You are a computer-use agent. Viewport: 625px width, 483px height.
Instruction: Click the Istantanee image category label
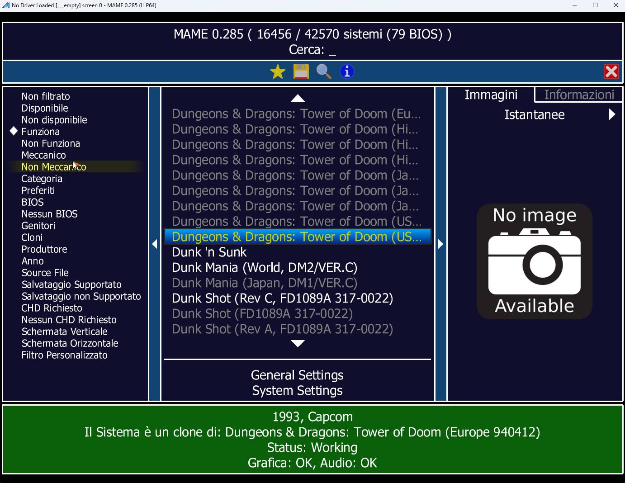click(x=535, y=114)
